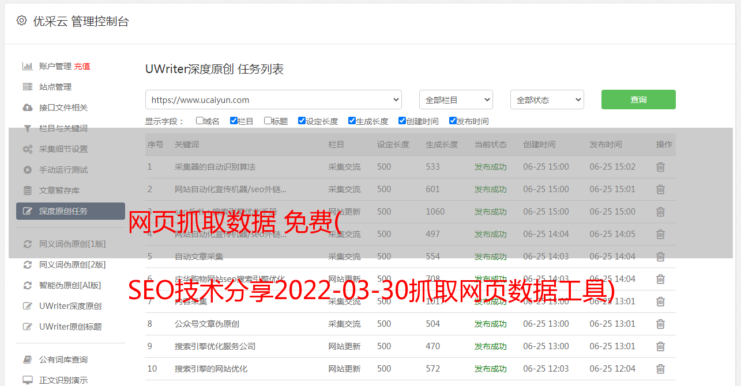Toggle the 设定长度 field checkbox

pos(302,121)
